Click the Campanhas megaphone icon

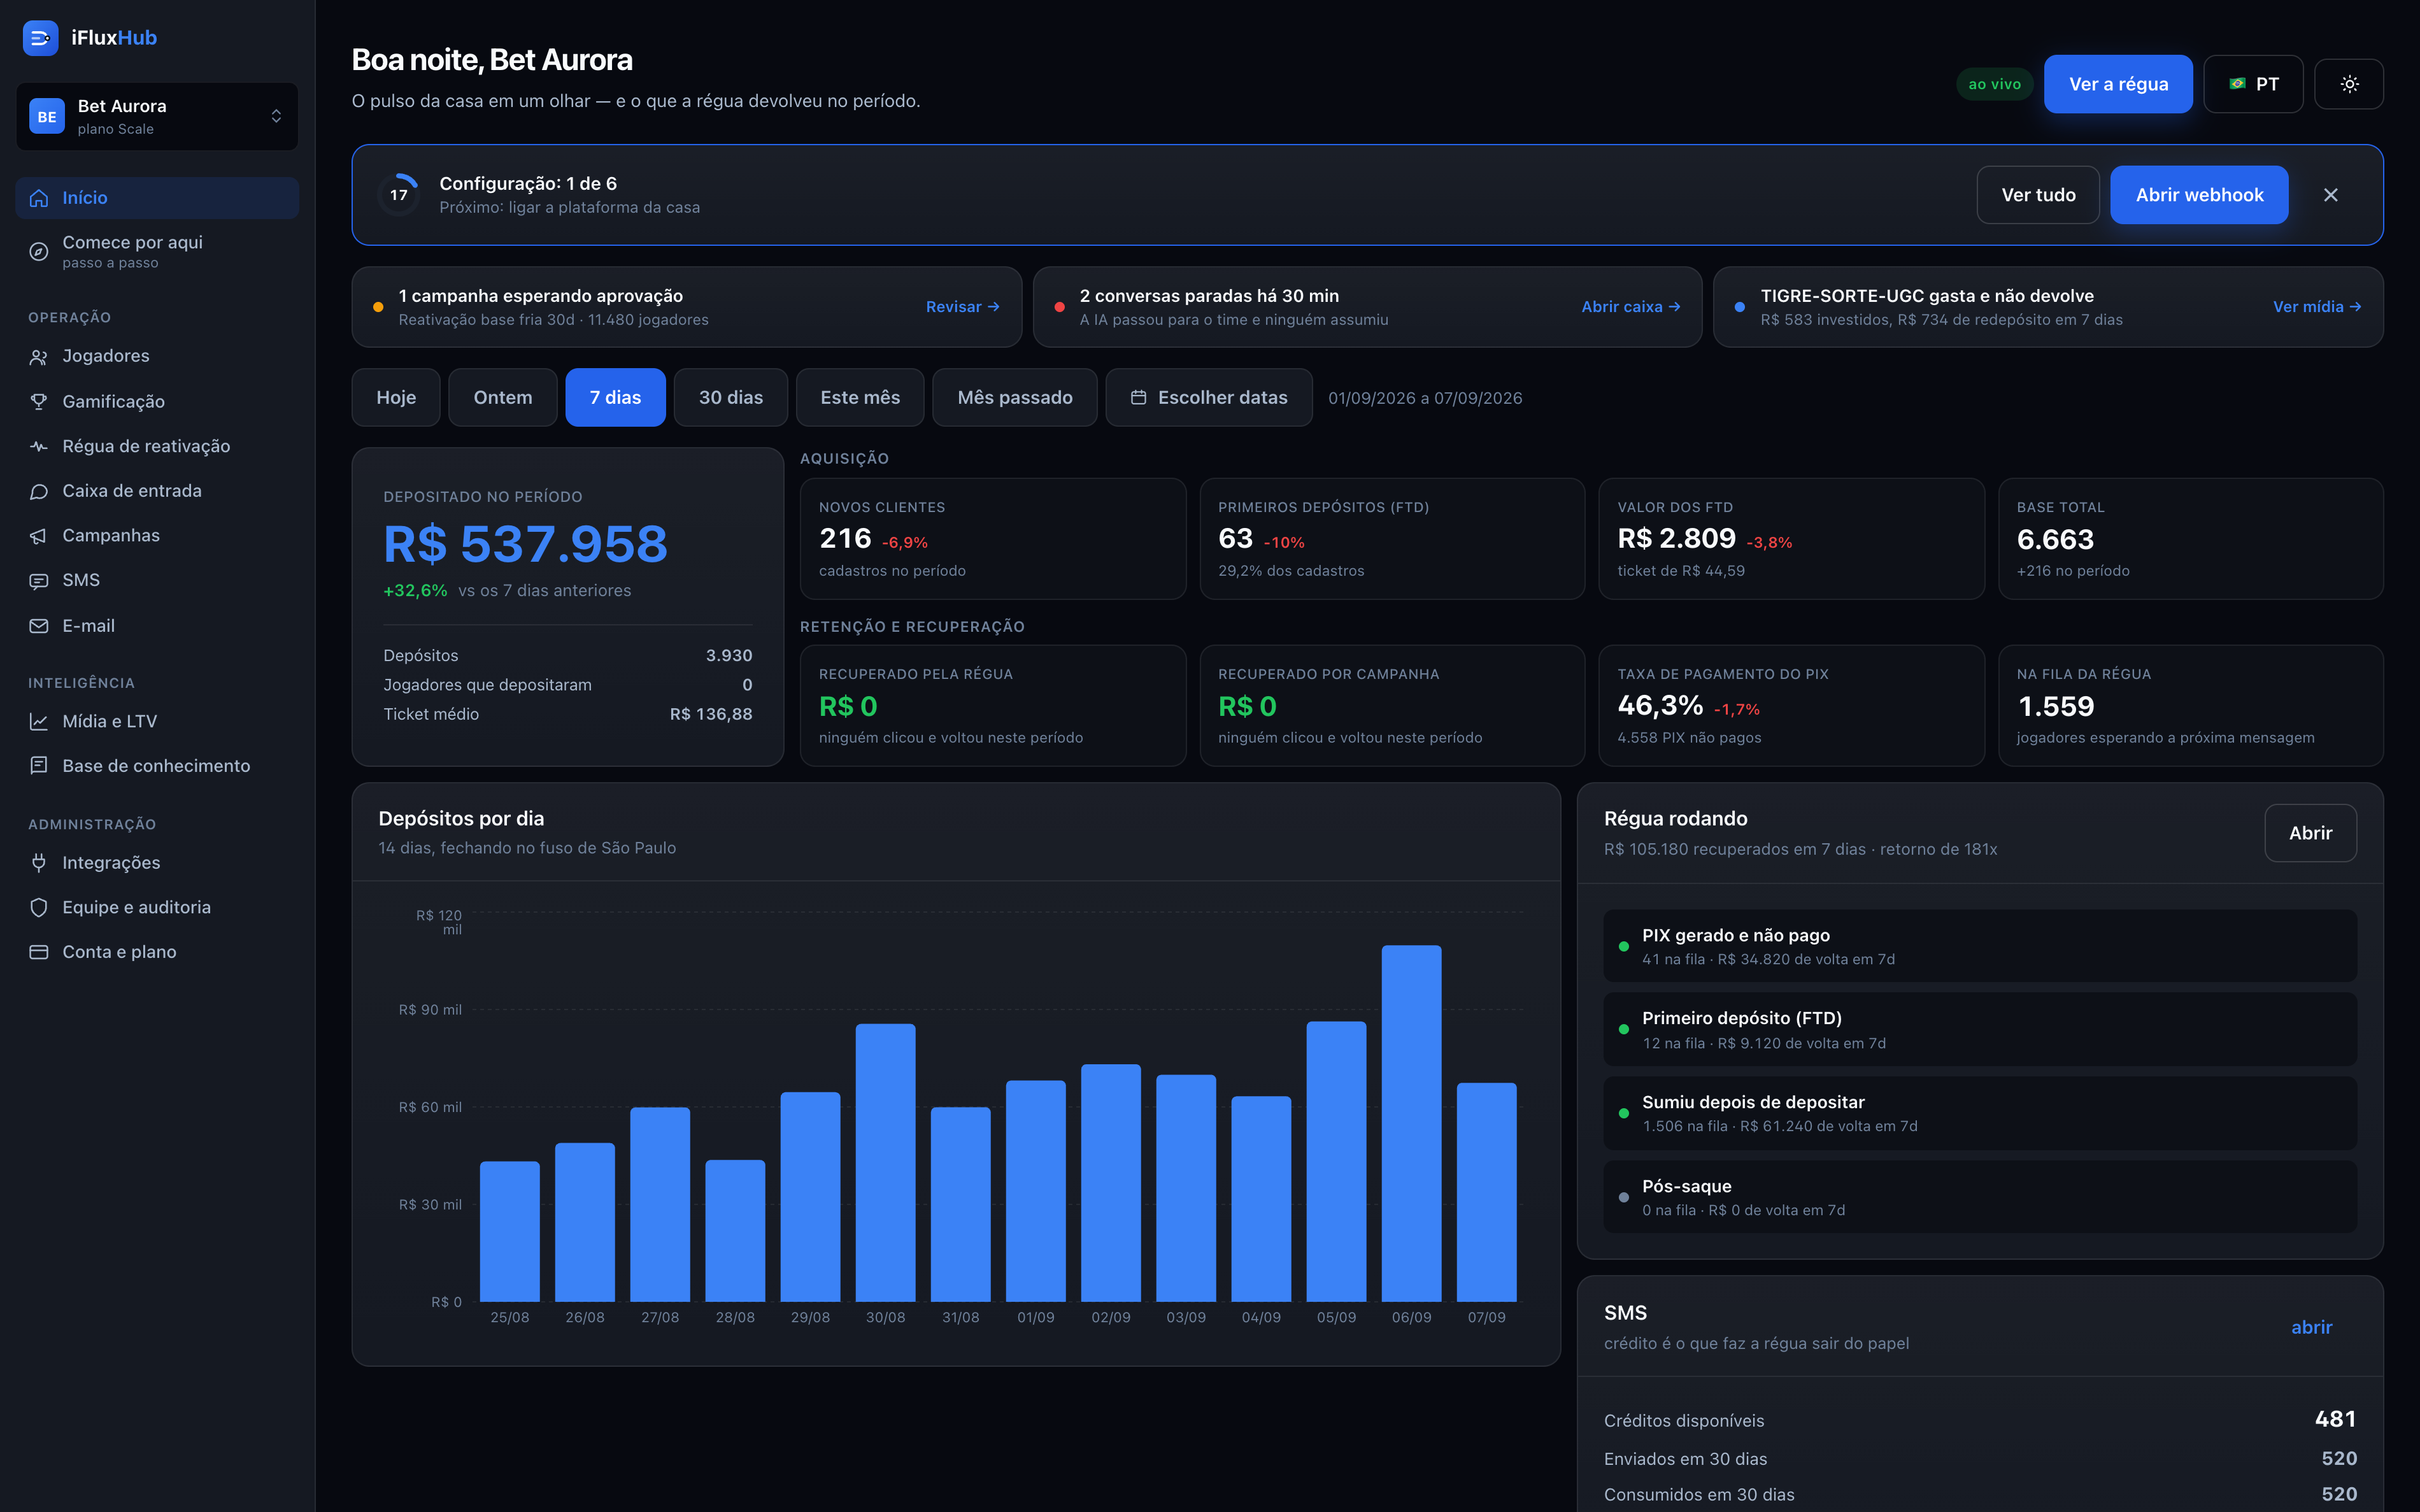pos(39,536)
